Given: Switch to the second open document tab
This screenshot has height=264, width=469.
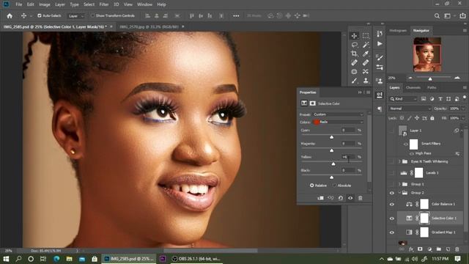Looking at the screenshot, I should click(149, 26).
